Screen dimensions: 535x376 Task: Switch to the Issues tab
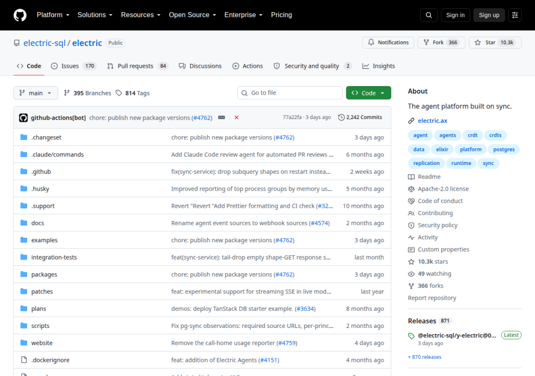(74, 66)
